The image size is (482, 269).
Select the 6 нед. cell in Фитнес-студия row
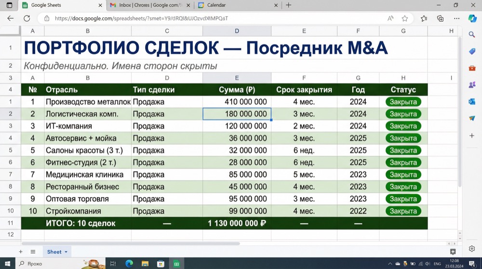(x=304, y=162)
